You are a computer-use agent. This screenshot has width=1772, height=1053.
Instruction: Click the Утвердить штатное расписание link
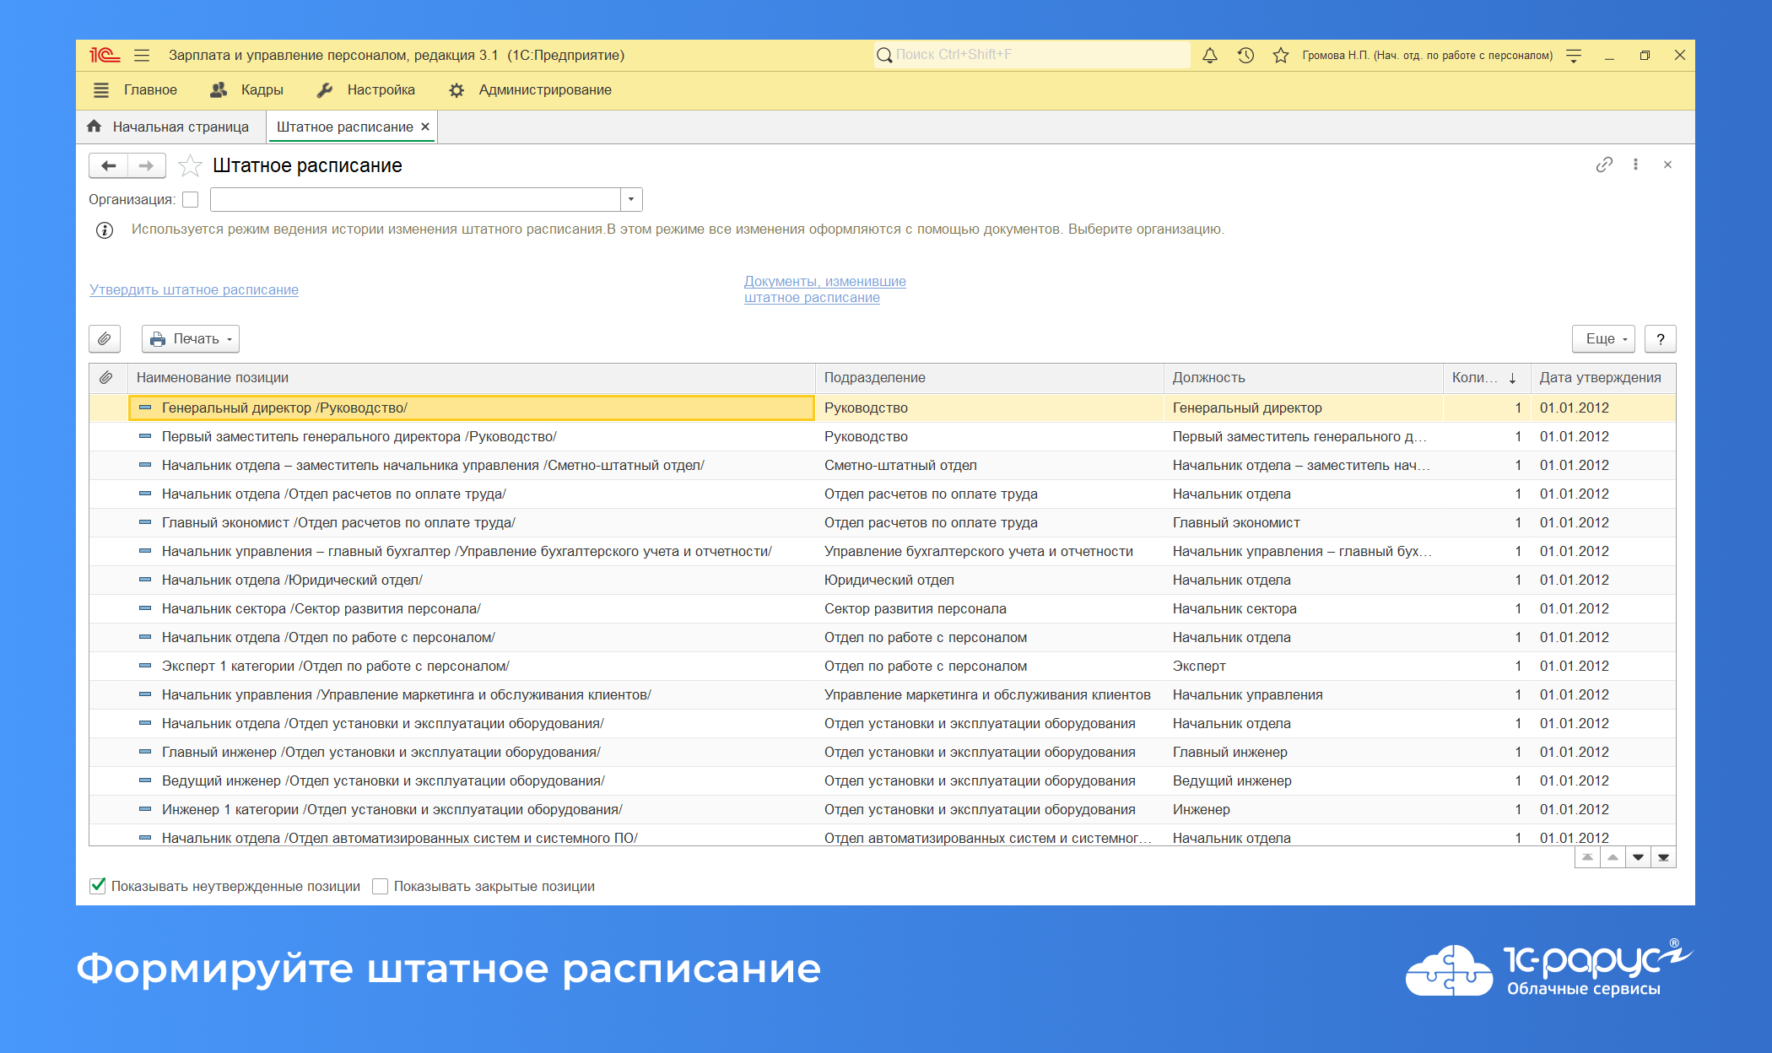[193, 289]
